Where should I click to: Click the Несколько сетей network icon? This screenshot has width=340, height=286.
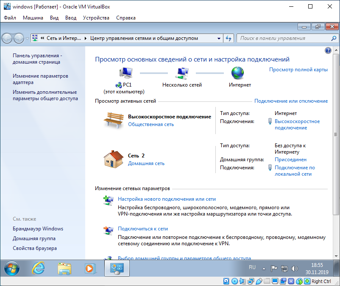coord(182,73)
